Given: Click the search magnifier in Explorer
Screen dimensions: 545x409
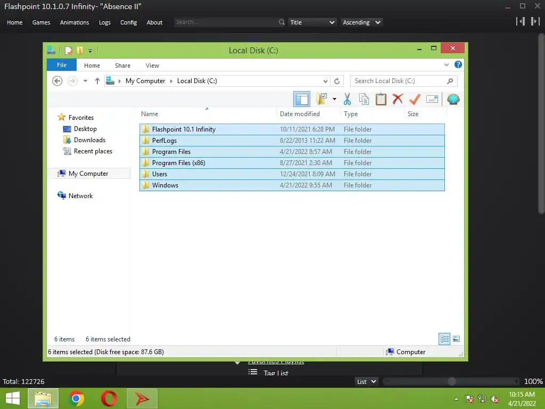Looking at the screenshot, I should pos(450,81).
